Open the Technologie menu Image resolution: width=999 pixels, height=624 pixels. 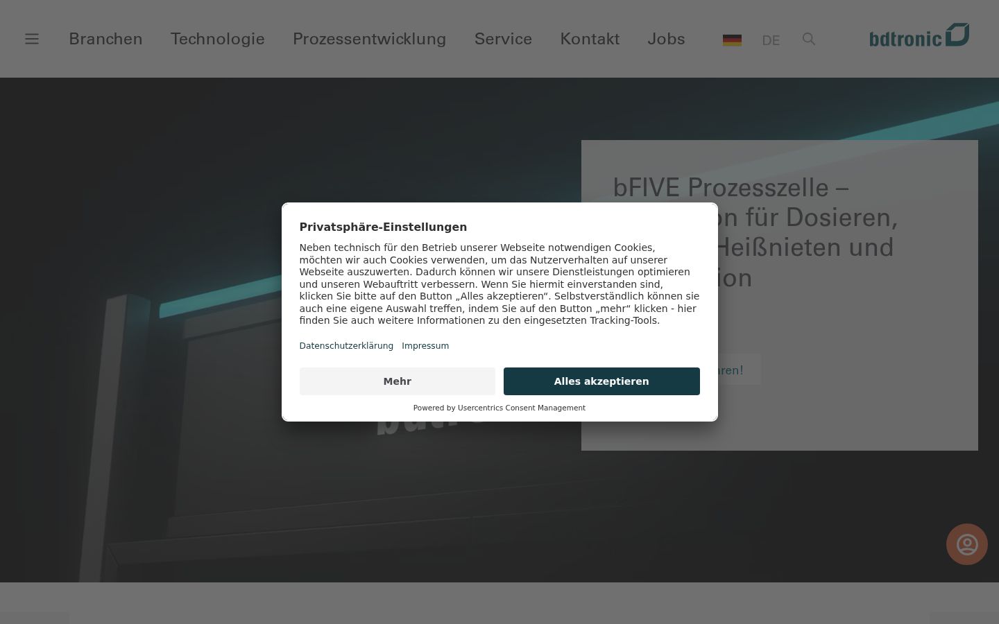tap(218, 39)
